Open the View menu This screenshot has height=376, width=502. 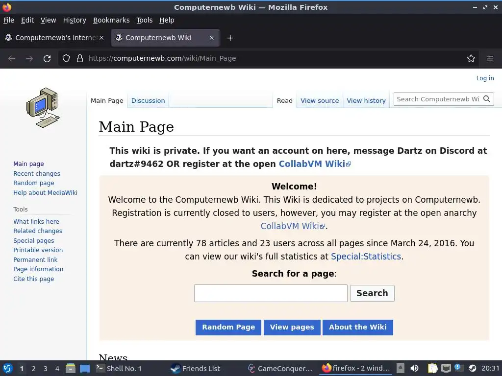(48, 20)
